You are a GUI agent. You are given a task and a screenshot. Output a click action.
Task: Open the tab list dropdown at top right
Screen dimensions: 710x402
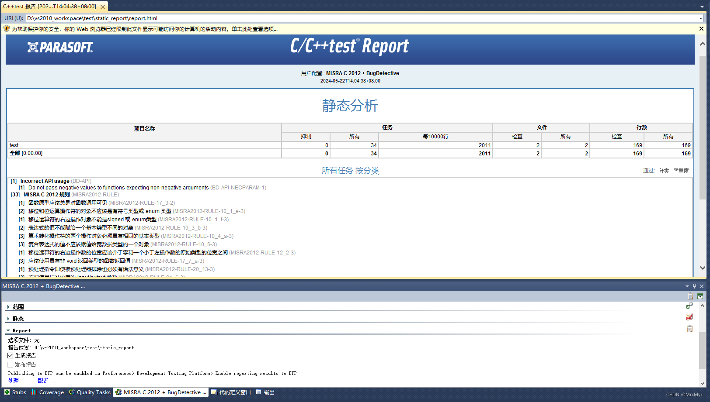click(702, 7)
